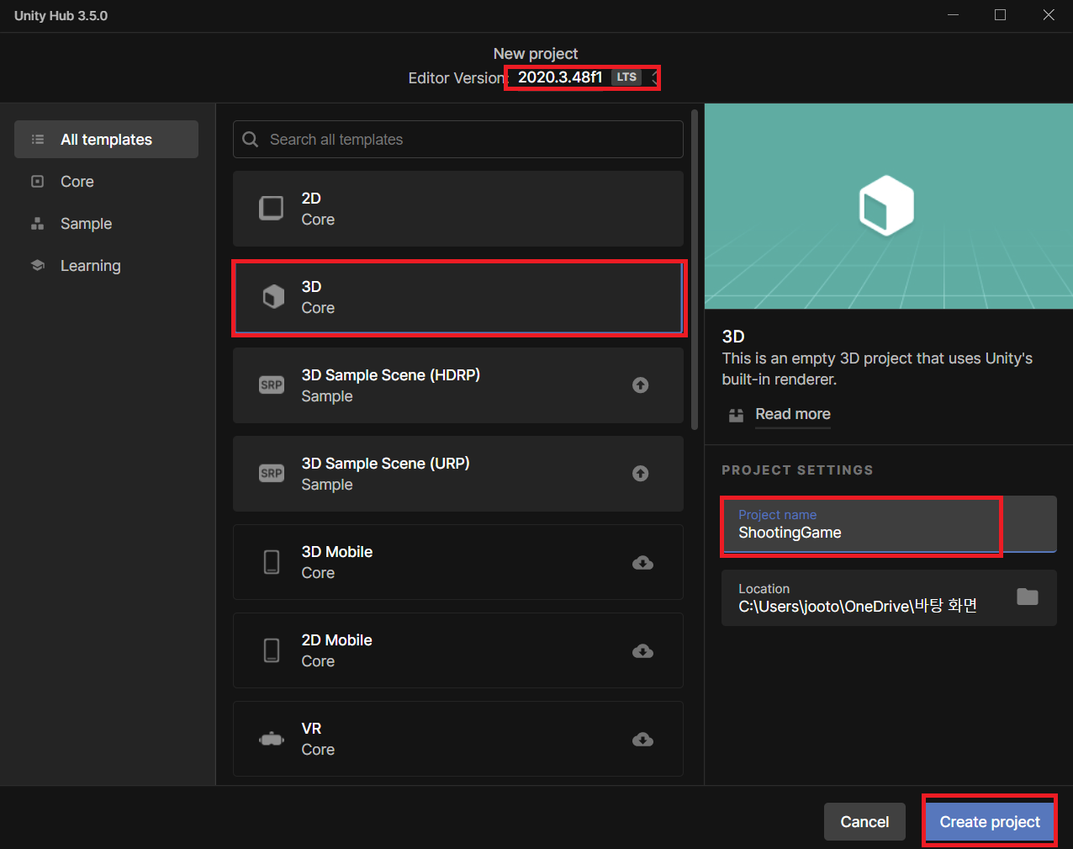Select the 3D Sample Scene (URP) template
The image size is (1073, 849).
457,474
